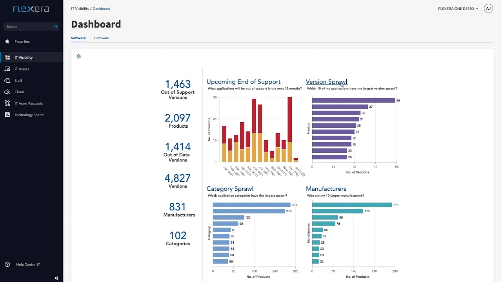Click the 1,463 Out of Support Versions stat
This screenshot has height=282, width=502.
click(178, 89)
